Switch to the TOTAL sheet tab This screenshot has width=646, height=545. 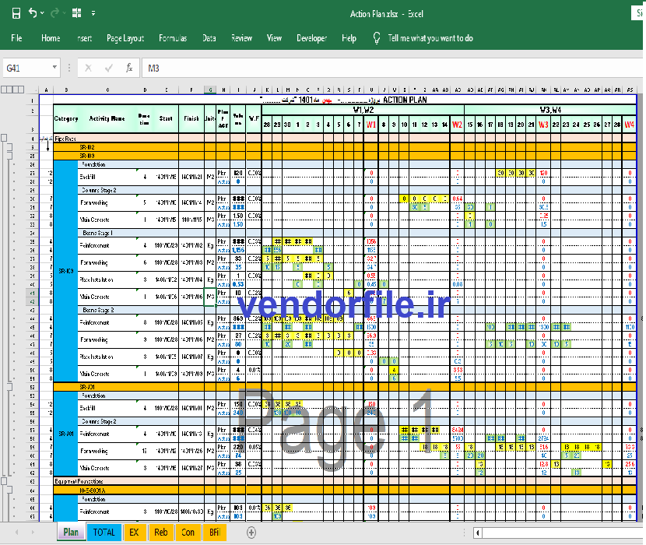(104, 533)
